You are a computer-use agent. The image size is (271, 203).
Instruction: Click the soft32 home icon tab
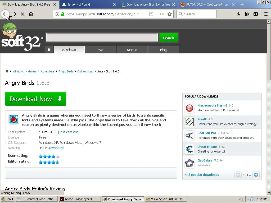tap(49, 50)
